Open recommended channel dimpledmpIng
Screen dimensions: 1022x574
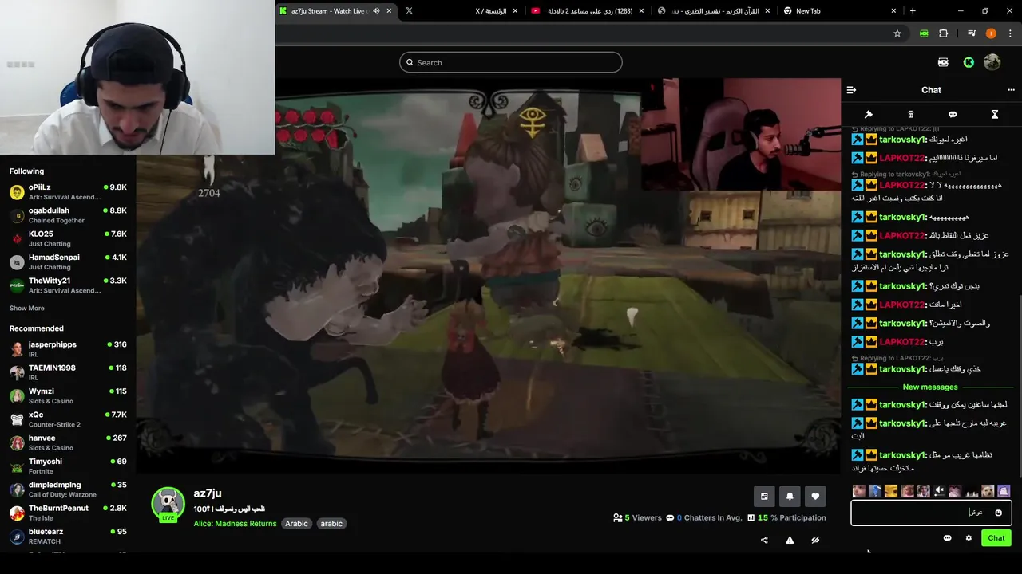tap(68, 489)
